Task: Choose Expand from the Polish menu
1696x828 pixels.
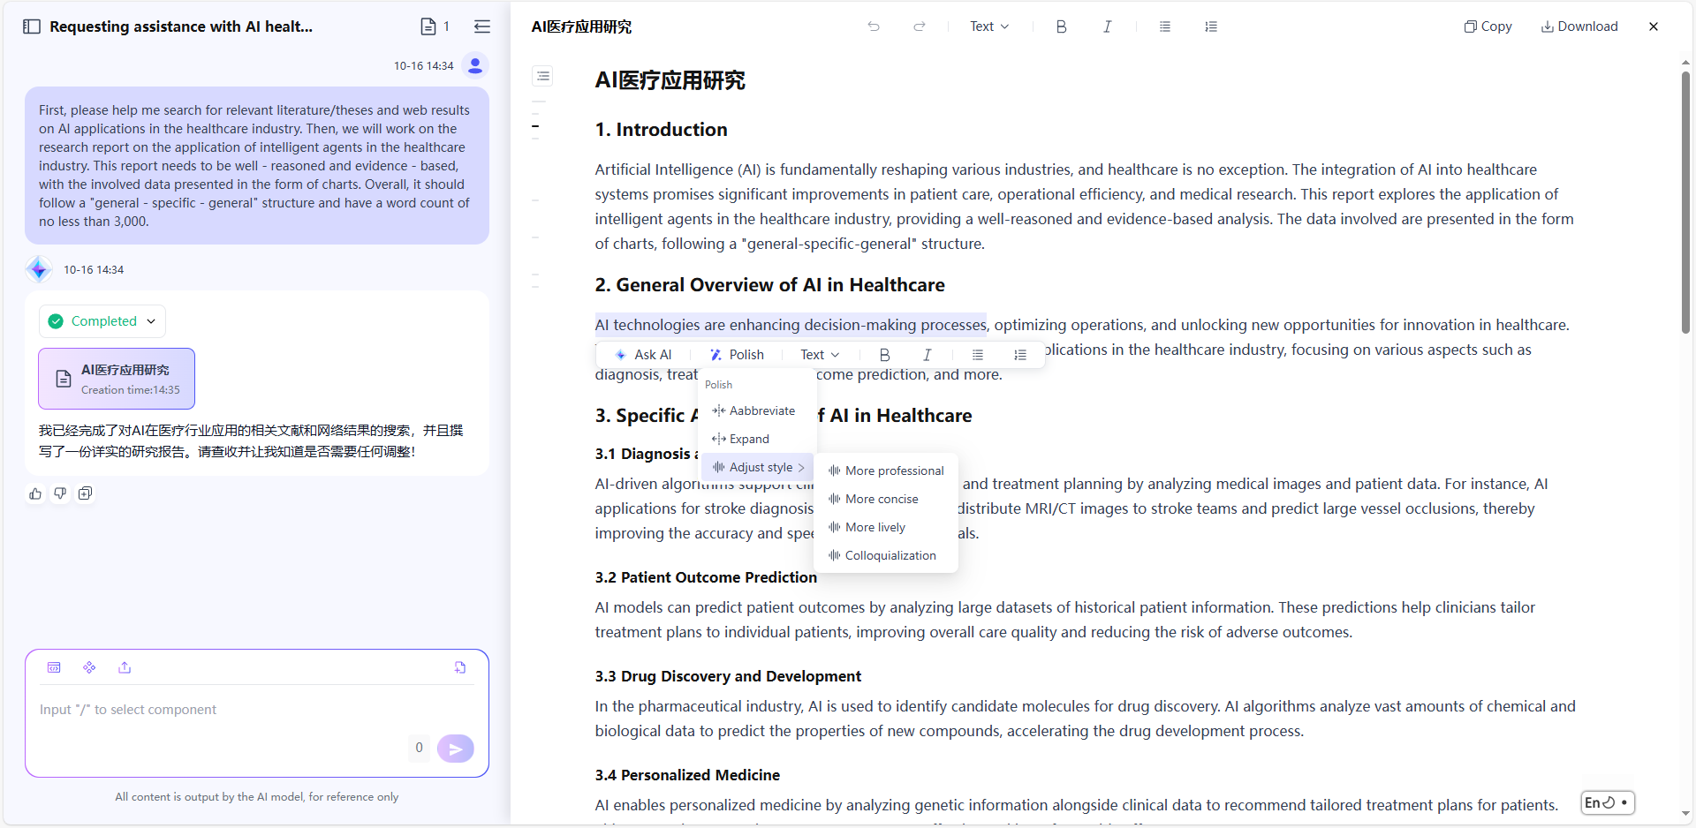Action: [748, 439]
